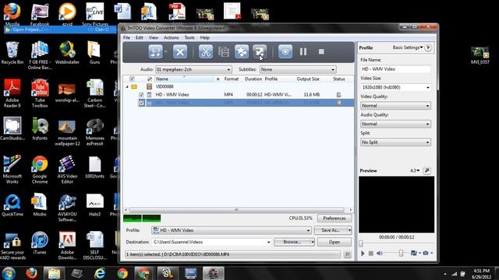499x280 pixels.
Task: Open the Tools menu
Action: point(189,37)
